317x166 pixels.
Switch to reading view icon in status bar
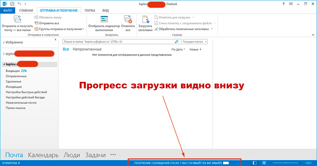[x=264, y=163]
